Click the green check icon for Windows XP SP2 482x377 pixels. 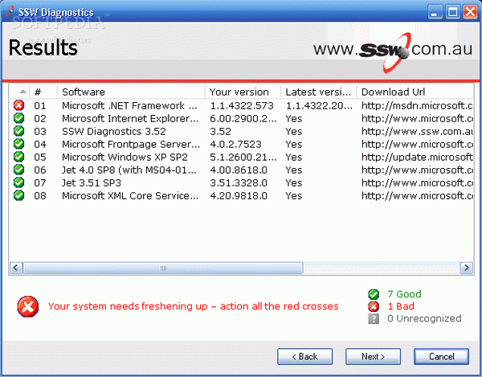tap(18, 157)
